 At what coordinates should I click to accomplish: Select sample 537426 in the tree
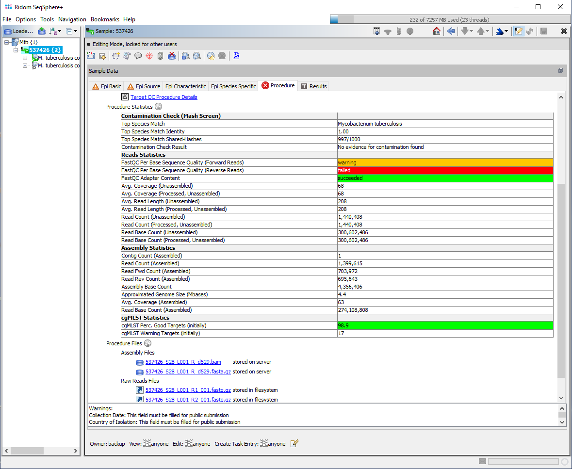coord(45,50)
